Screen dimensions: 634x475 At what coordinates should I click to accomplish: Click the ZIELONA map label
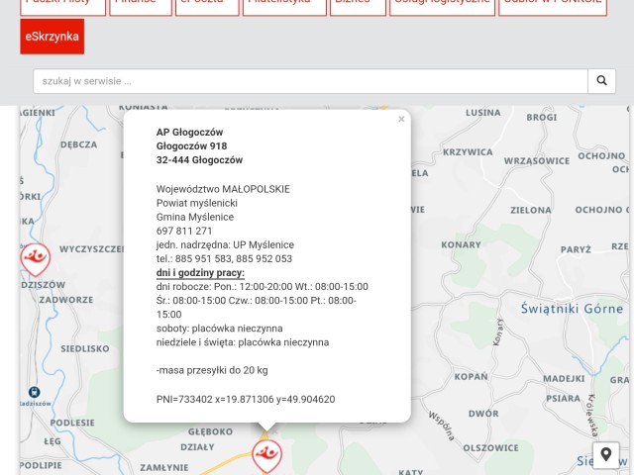point(531,210)
